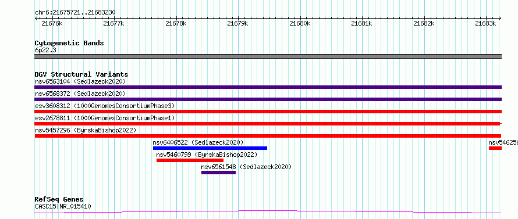Click the nsv6568372 structural variant bar
The height and width of the screenshot is (219, 518).
point(268,99)
